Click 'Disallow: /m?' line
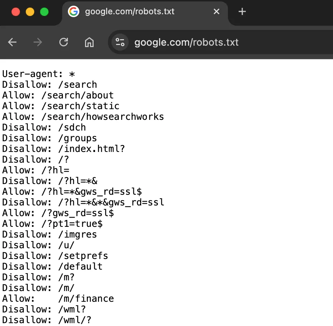This screenshot has width=333, height=326. click(x=38, y=277)
